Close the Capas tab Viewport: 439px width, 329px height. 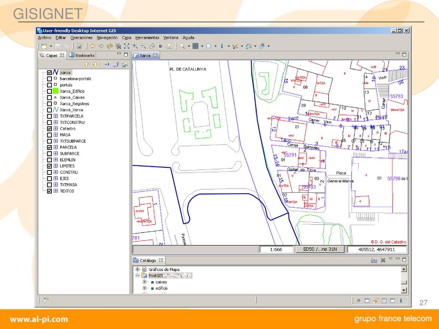[x=62, y=55]
